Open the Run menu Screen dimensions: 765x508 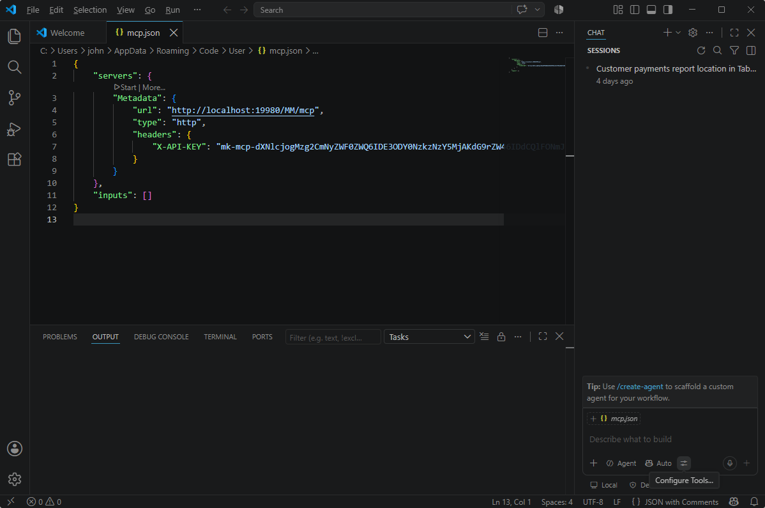(x=172, y=10)
